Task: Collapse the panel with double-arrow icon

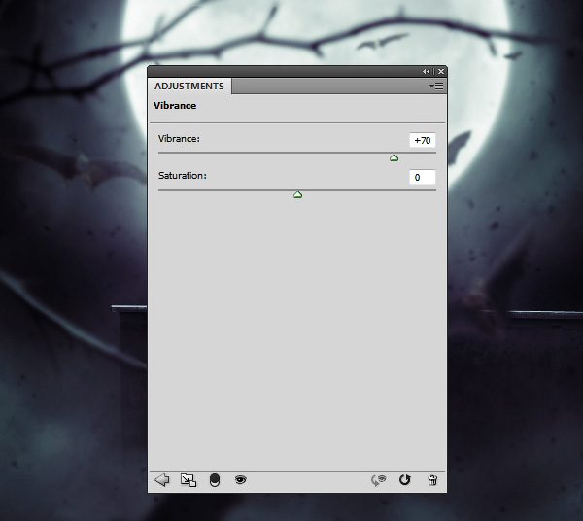Action: coord(427,71)
